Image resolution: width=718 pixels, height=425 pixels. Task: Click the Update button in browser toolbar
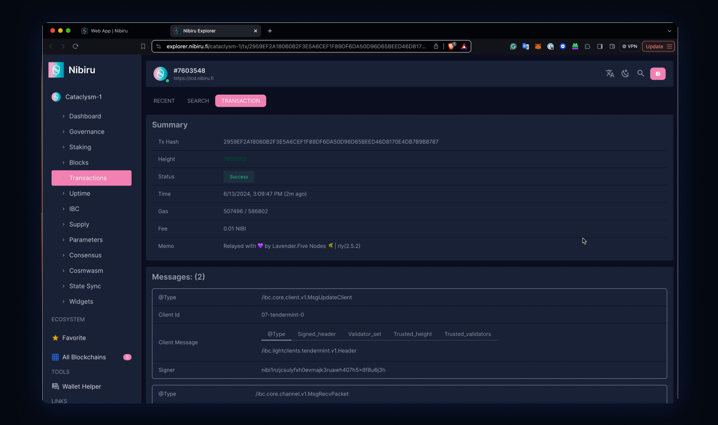[x=658, y=46]
